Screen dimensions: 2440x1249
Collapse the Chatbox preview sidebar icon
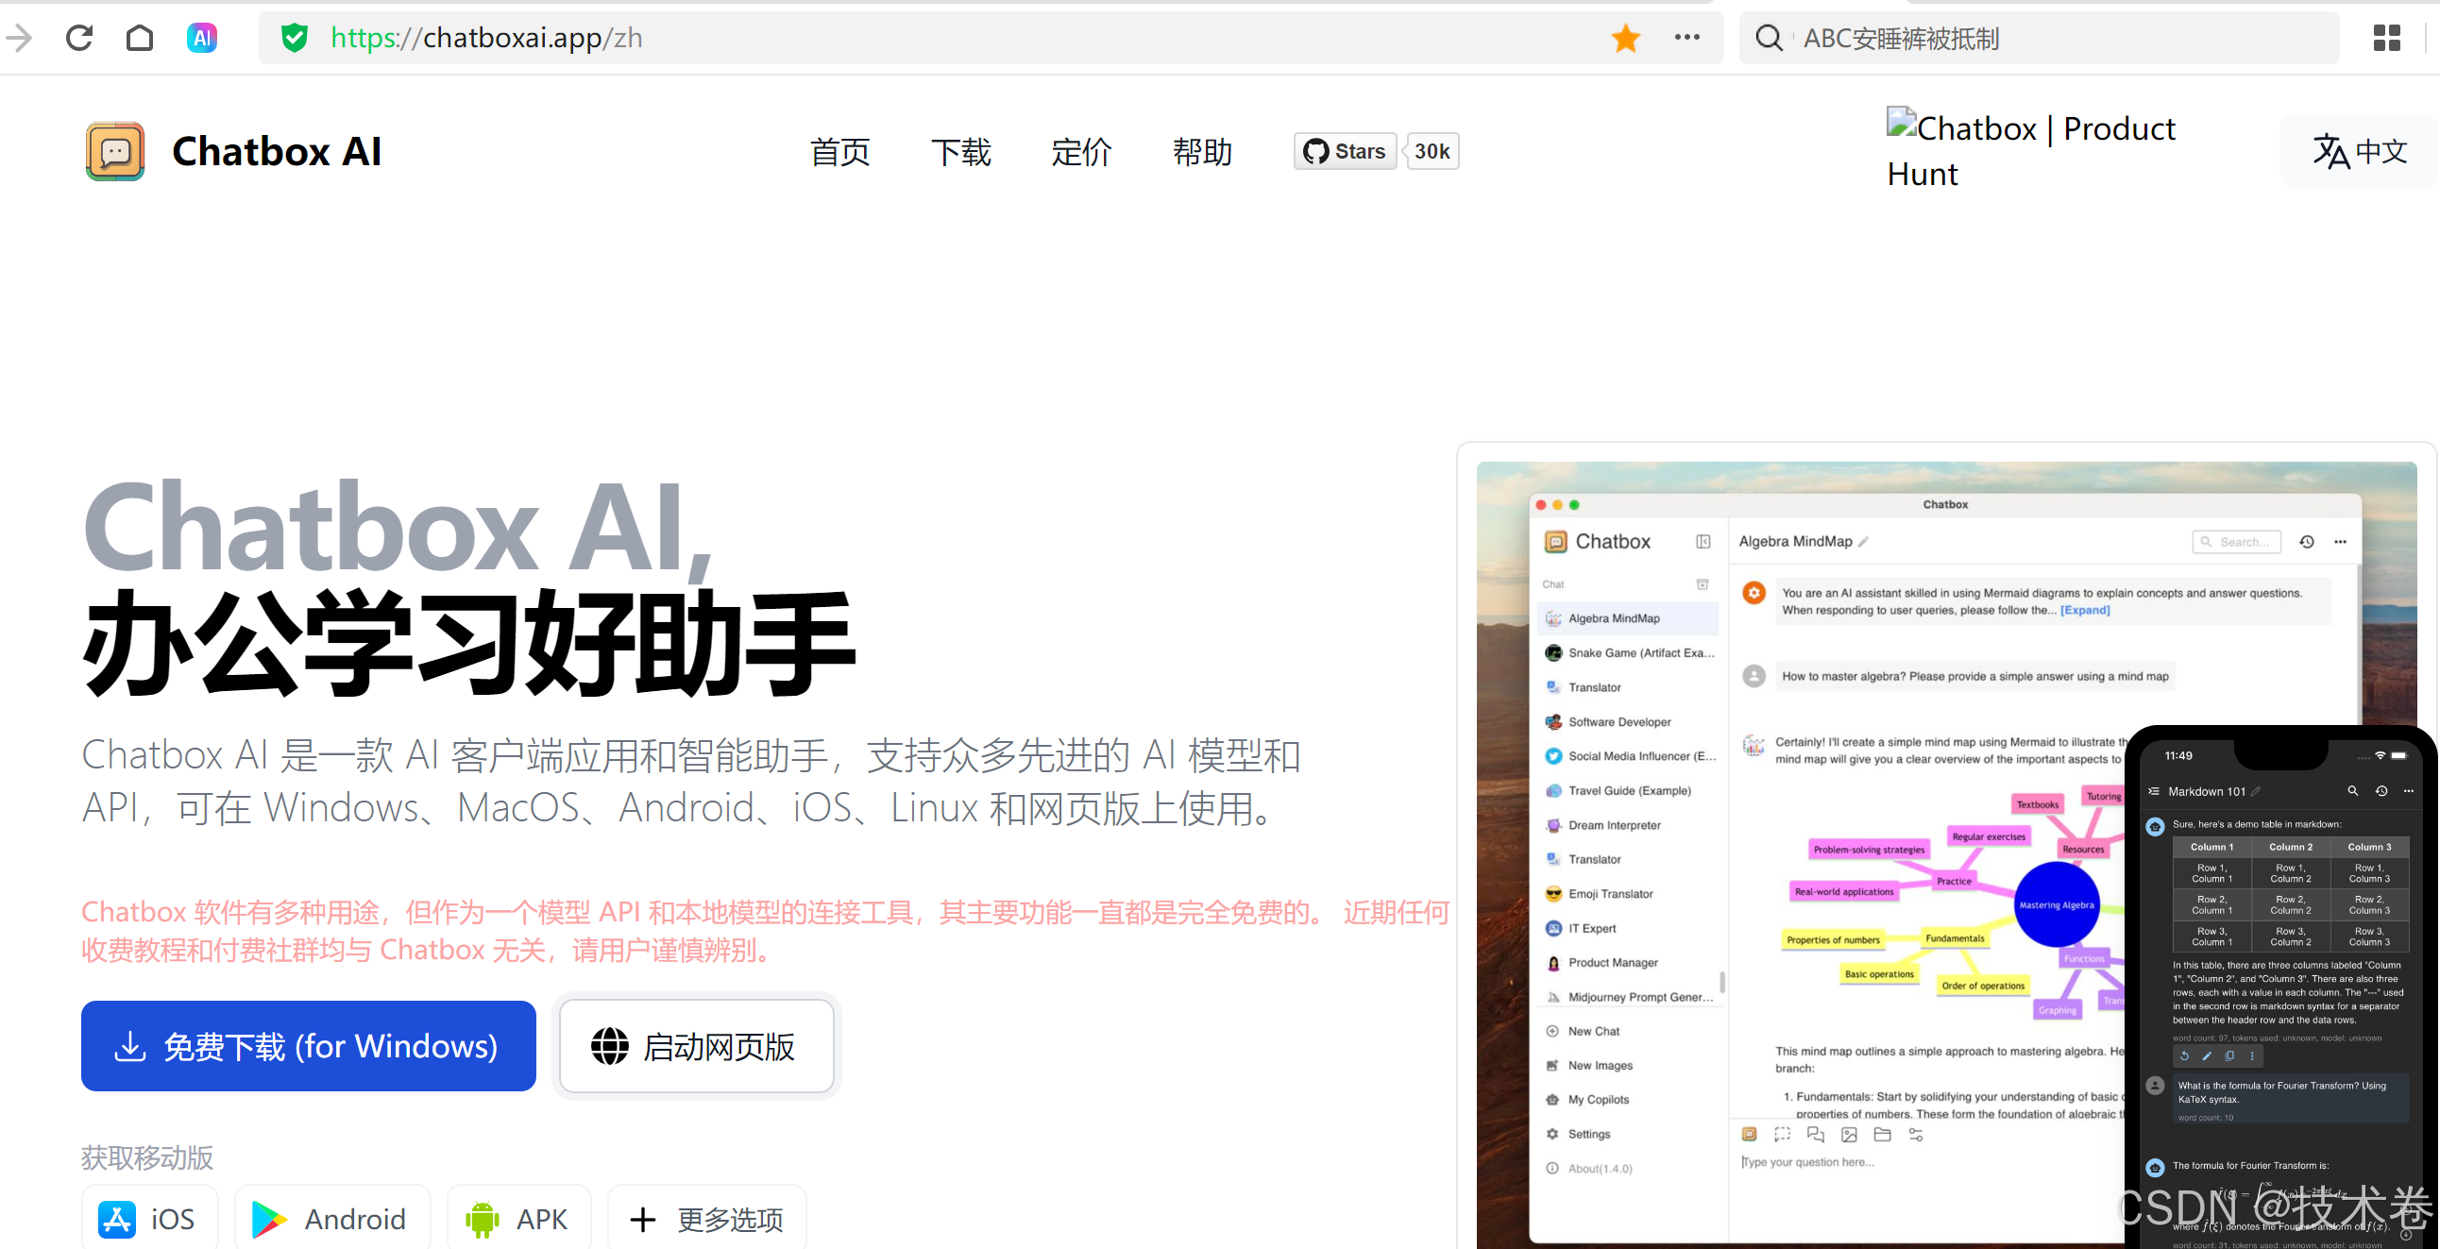click(x=1703, y=542)
